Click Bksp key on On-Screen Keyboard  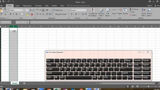128,60
